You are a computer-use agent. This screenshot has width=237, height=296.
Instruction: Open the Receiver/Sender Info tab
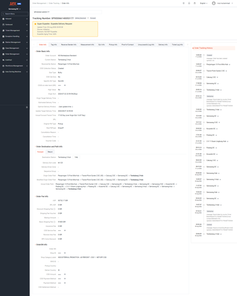69,45
